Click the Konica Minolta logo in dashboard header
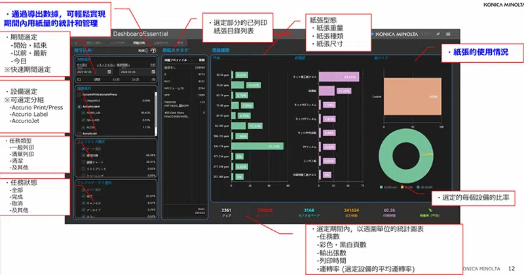Screen dimensions: 524x275 click(395, 34)
